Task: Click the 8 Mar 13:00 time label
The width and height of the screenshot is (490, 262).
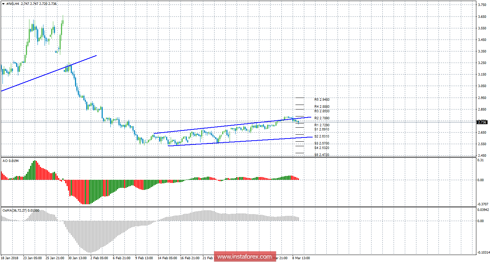Action: [301, 258]
